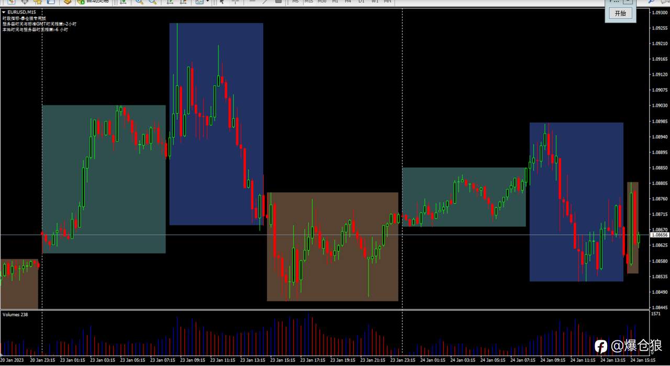Click price level 1.08580 on the scale
Image resolution: width=670 pixels, height=366 pixels.
pos(661,261)
